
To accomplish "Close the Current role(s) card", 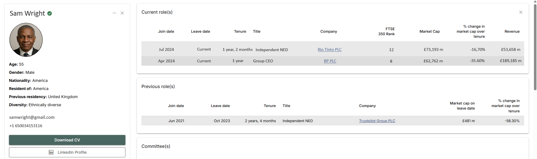I will (x=520, y=12).
